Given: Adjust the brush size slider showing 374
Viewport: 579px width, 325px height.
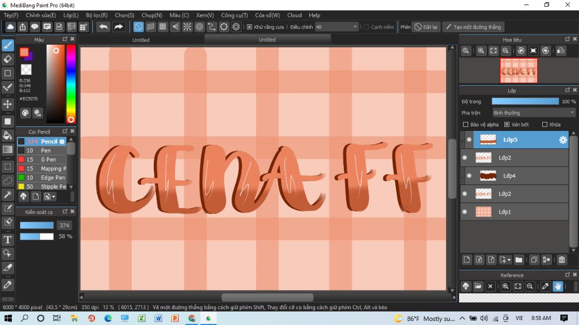Looking at the screenshot, I should 37,225.
